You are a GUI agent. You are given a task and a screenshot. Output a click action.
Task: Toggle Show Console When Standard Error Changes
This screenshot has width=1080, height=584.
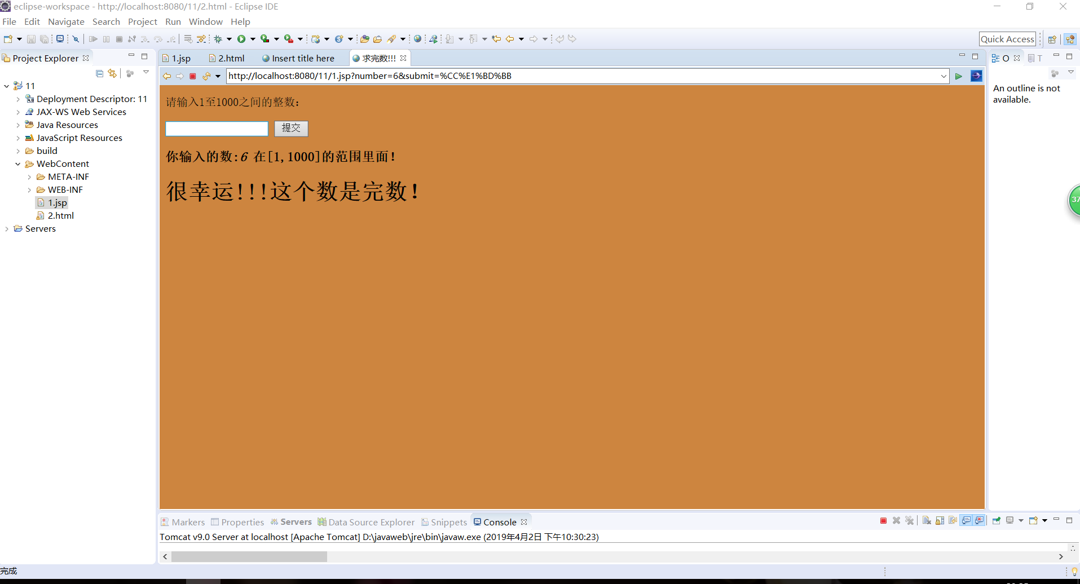point(980,520)
